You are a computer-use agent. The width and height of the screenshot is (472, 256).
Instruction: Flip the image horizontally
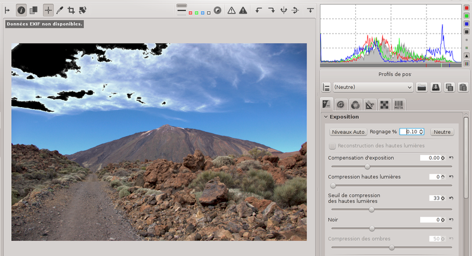click(284, 10)
